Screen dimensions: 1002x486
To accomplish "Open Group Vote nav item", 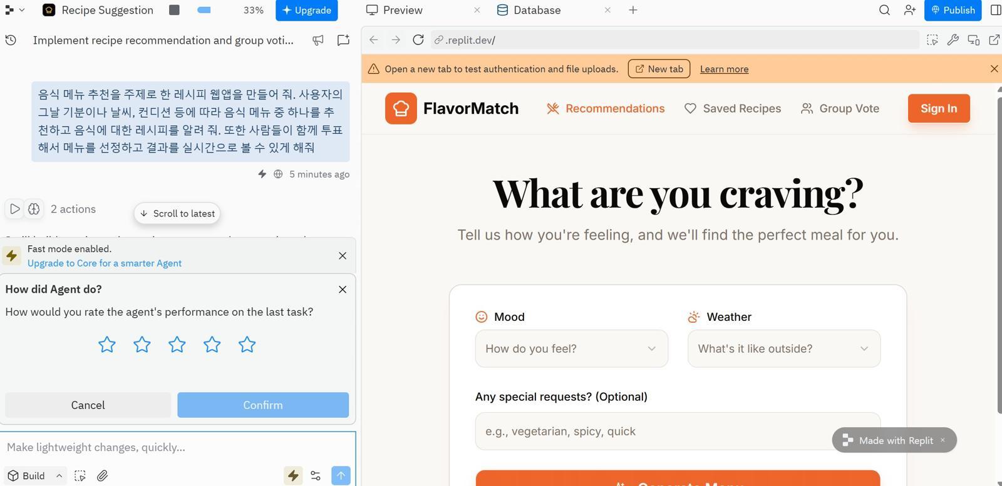I will point(840,108).
